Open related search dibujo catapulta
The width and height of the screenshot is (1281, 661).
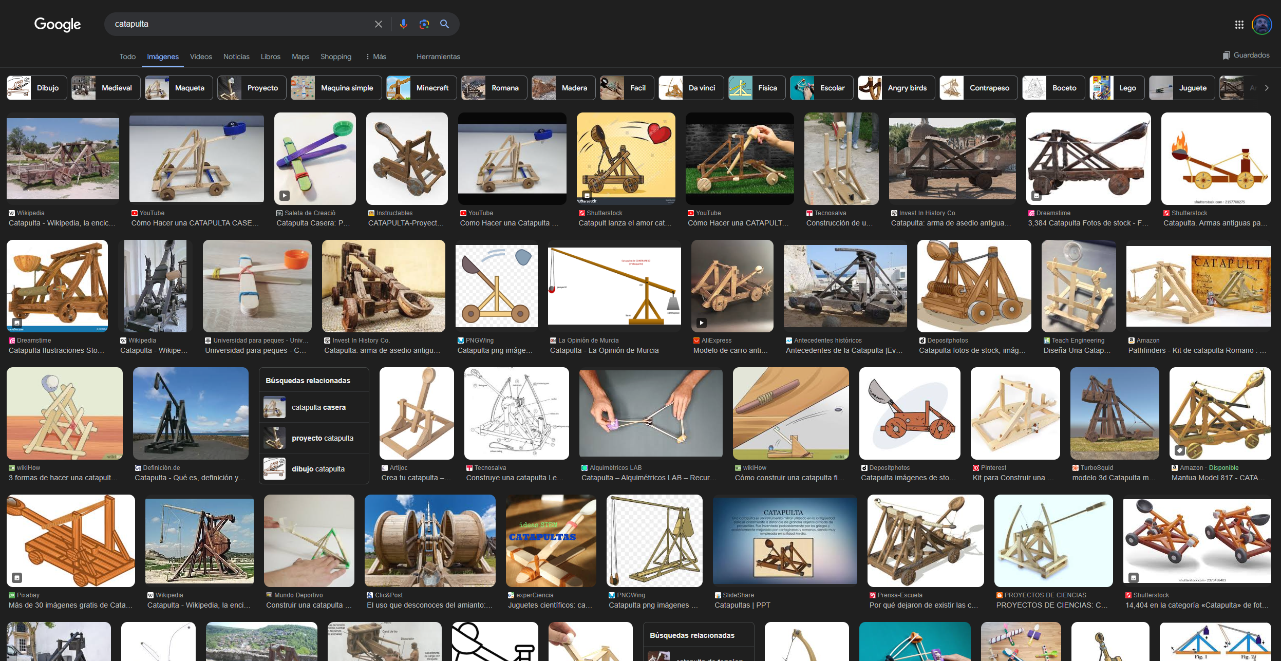(x=314, y=469)
